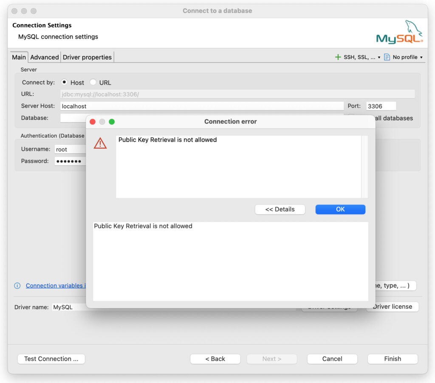Click green zoom button on error dialog
Viewport: 435px width, 383px height.
point(112,122)
